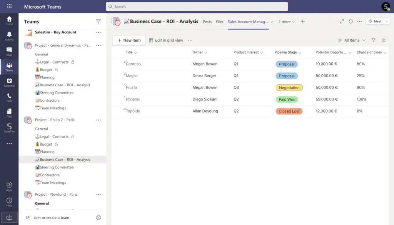
Task: Open the Phoenix list item
Action: [133, 99]
